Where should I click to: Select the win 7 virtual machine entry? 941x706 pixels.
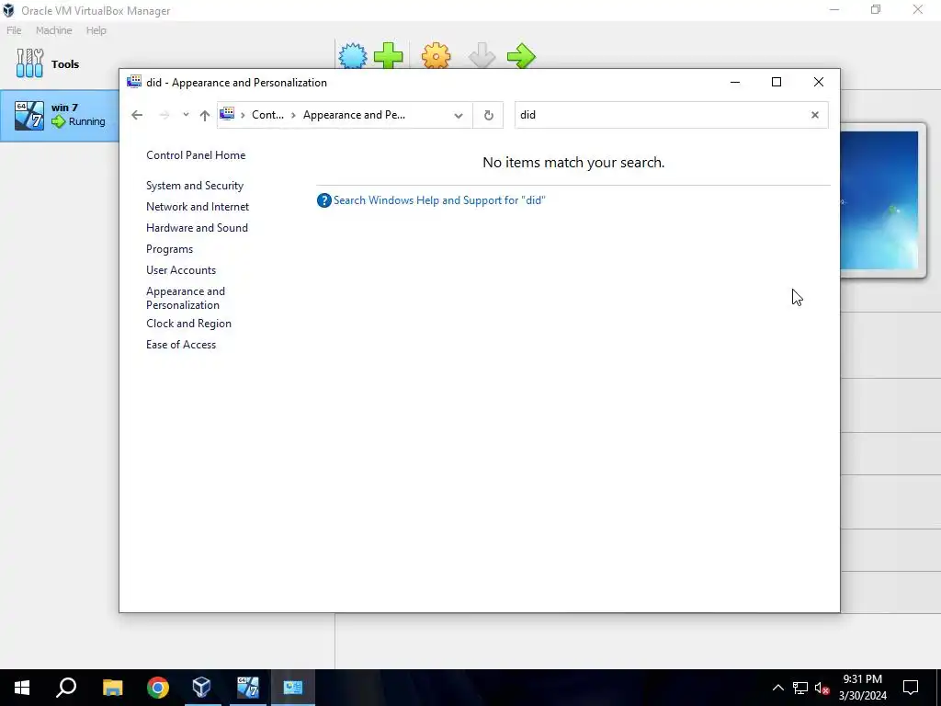click(60, 115)
